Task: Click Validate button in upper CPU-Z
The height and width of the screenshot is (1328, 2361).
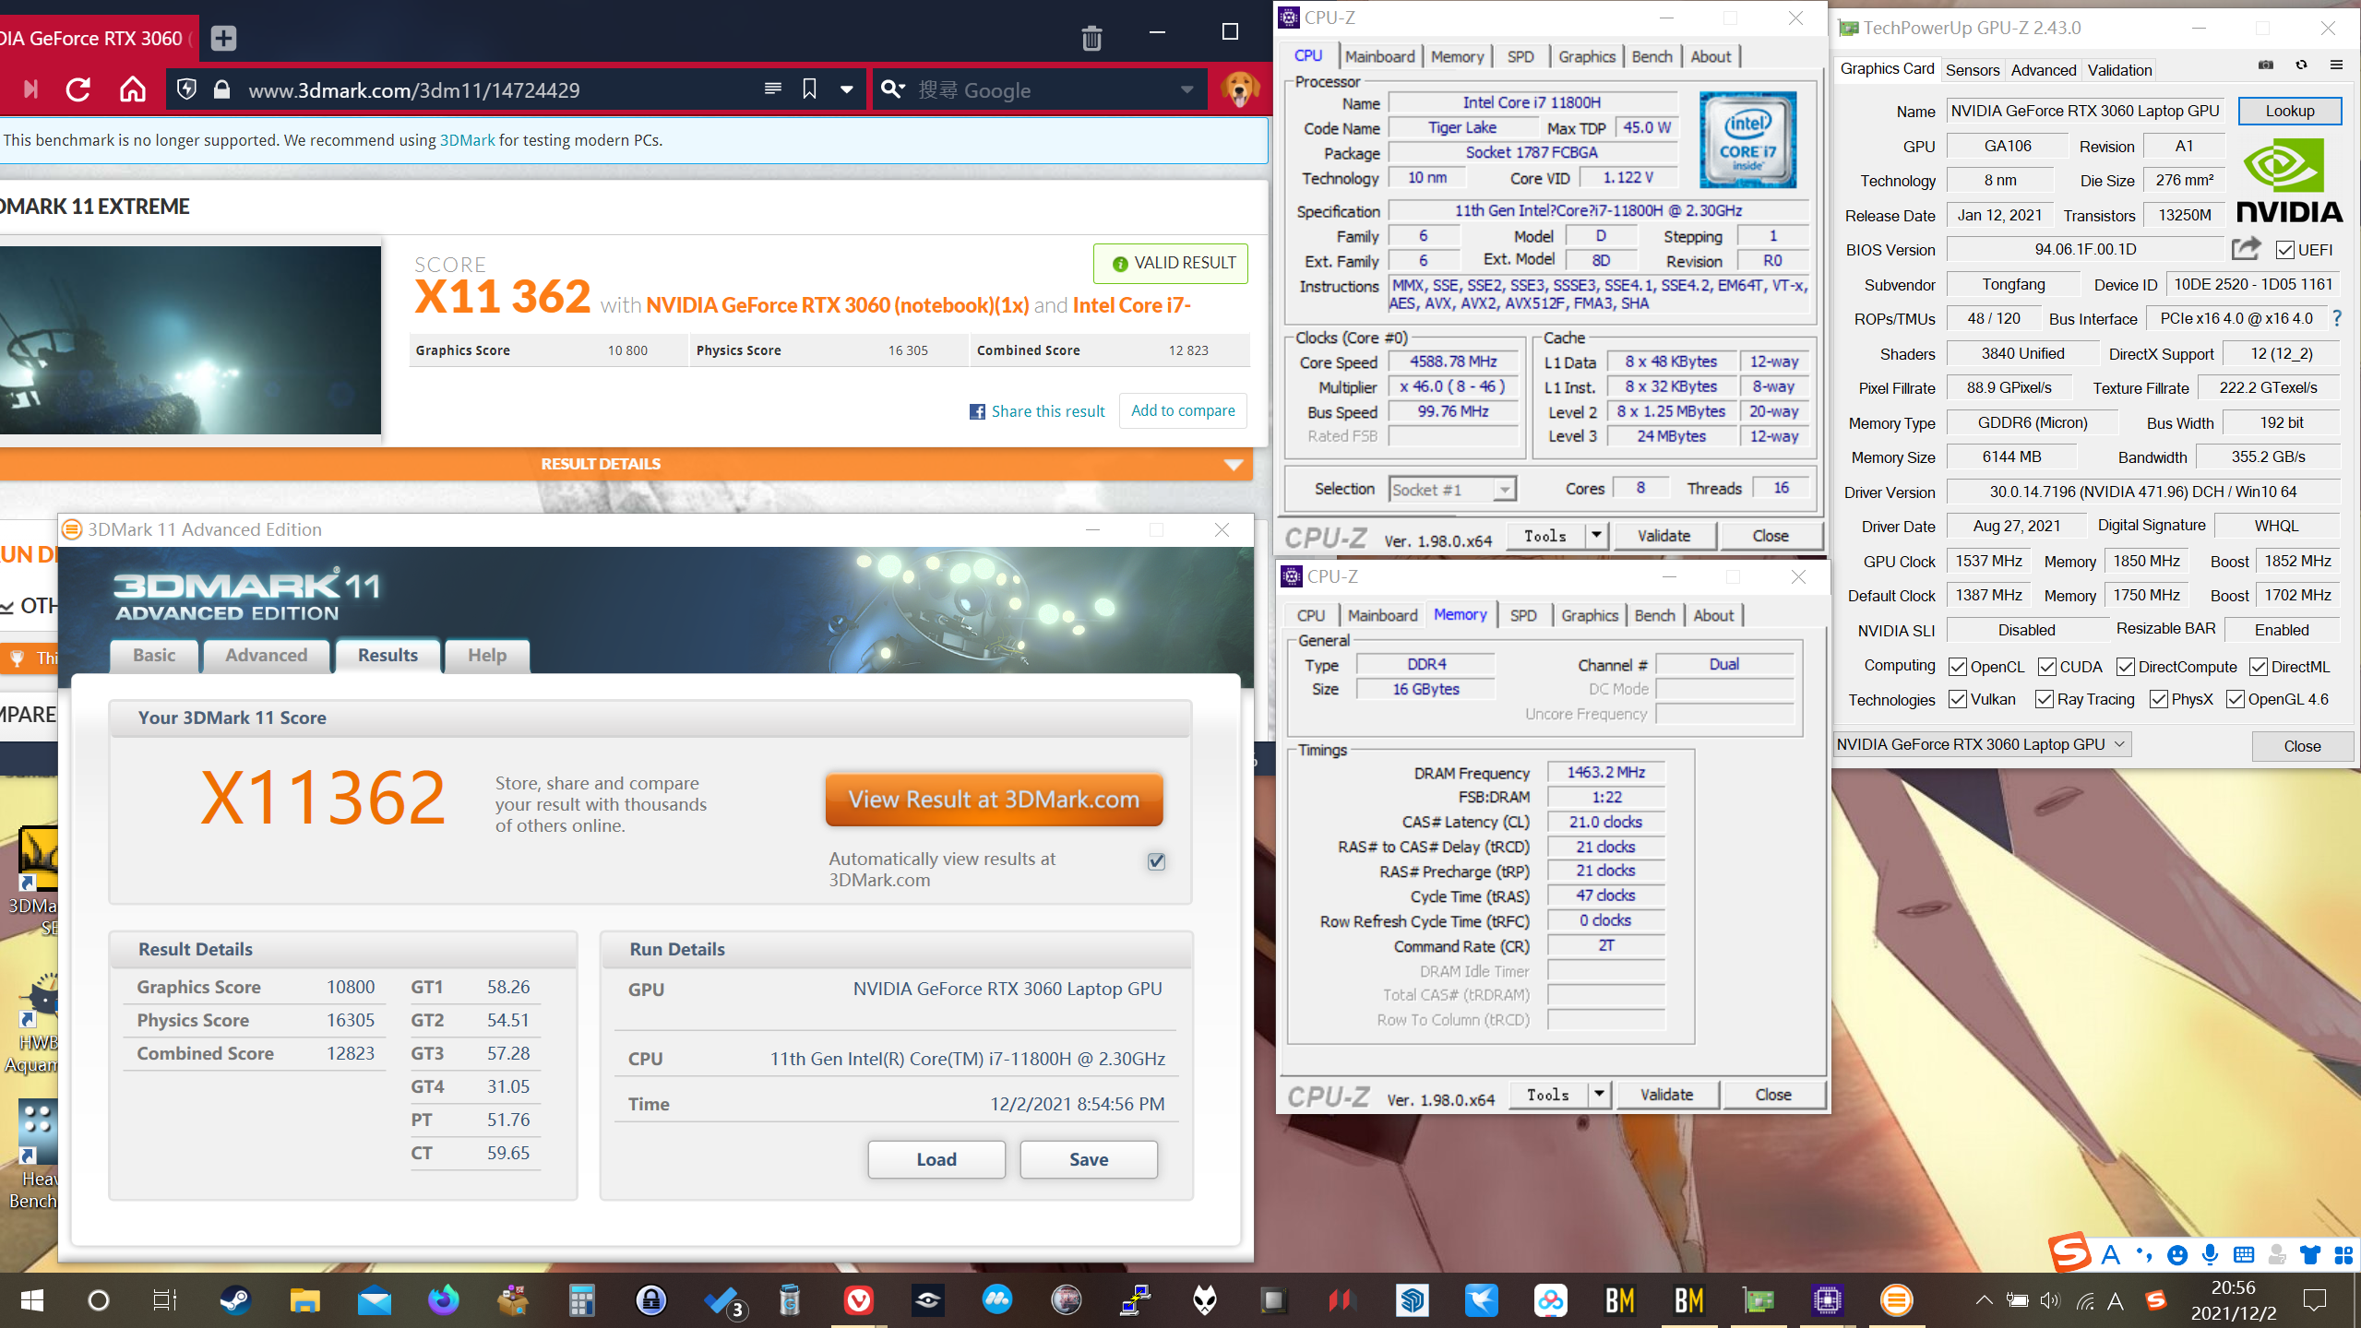Action: click(x=1664, y=536)
